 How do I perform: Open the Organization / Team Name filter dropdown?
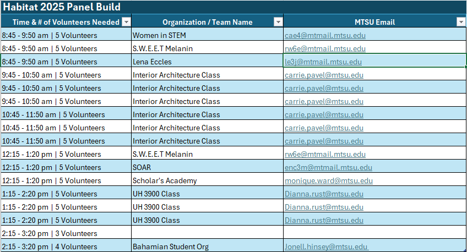pyautogui.click(x=278, y=22)
